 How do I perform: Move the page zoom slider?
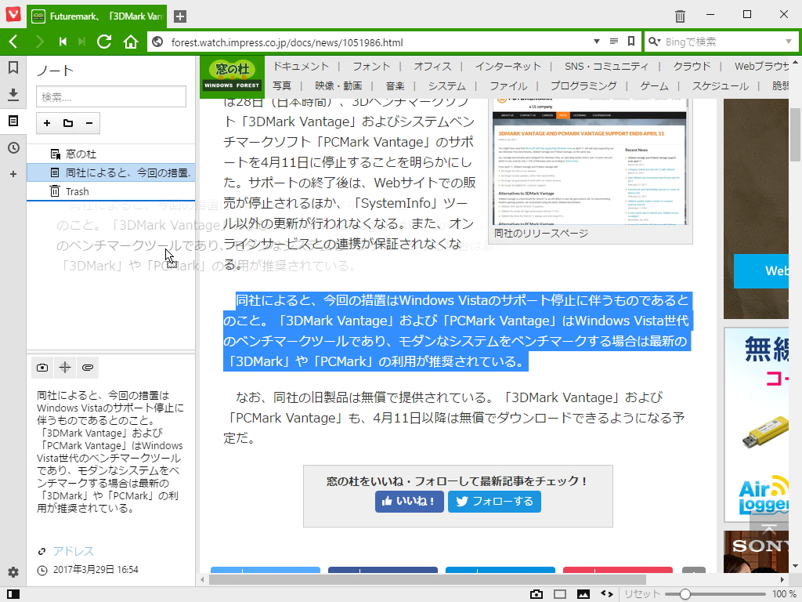pyautogui.click(x=685, y=593)
